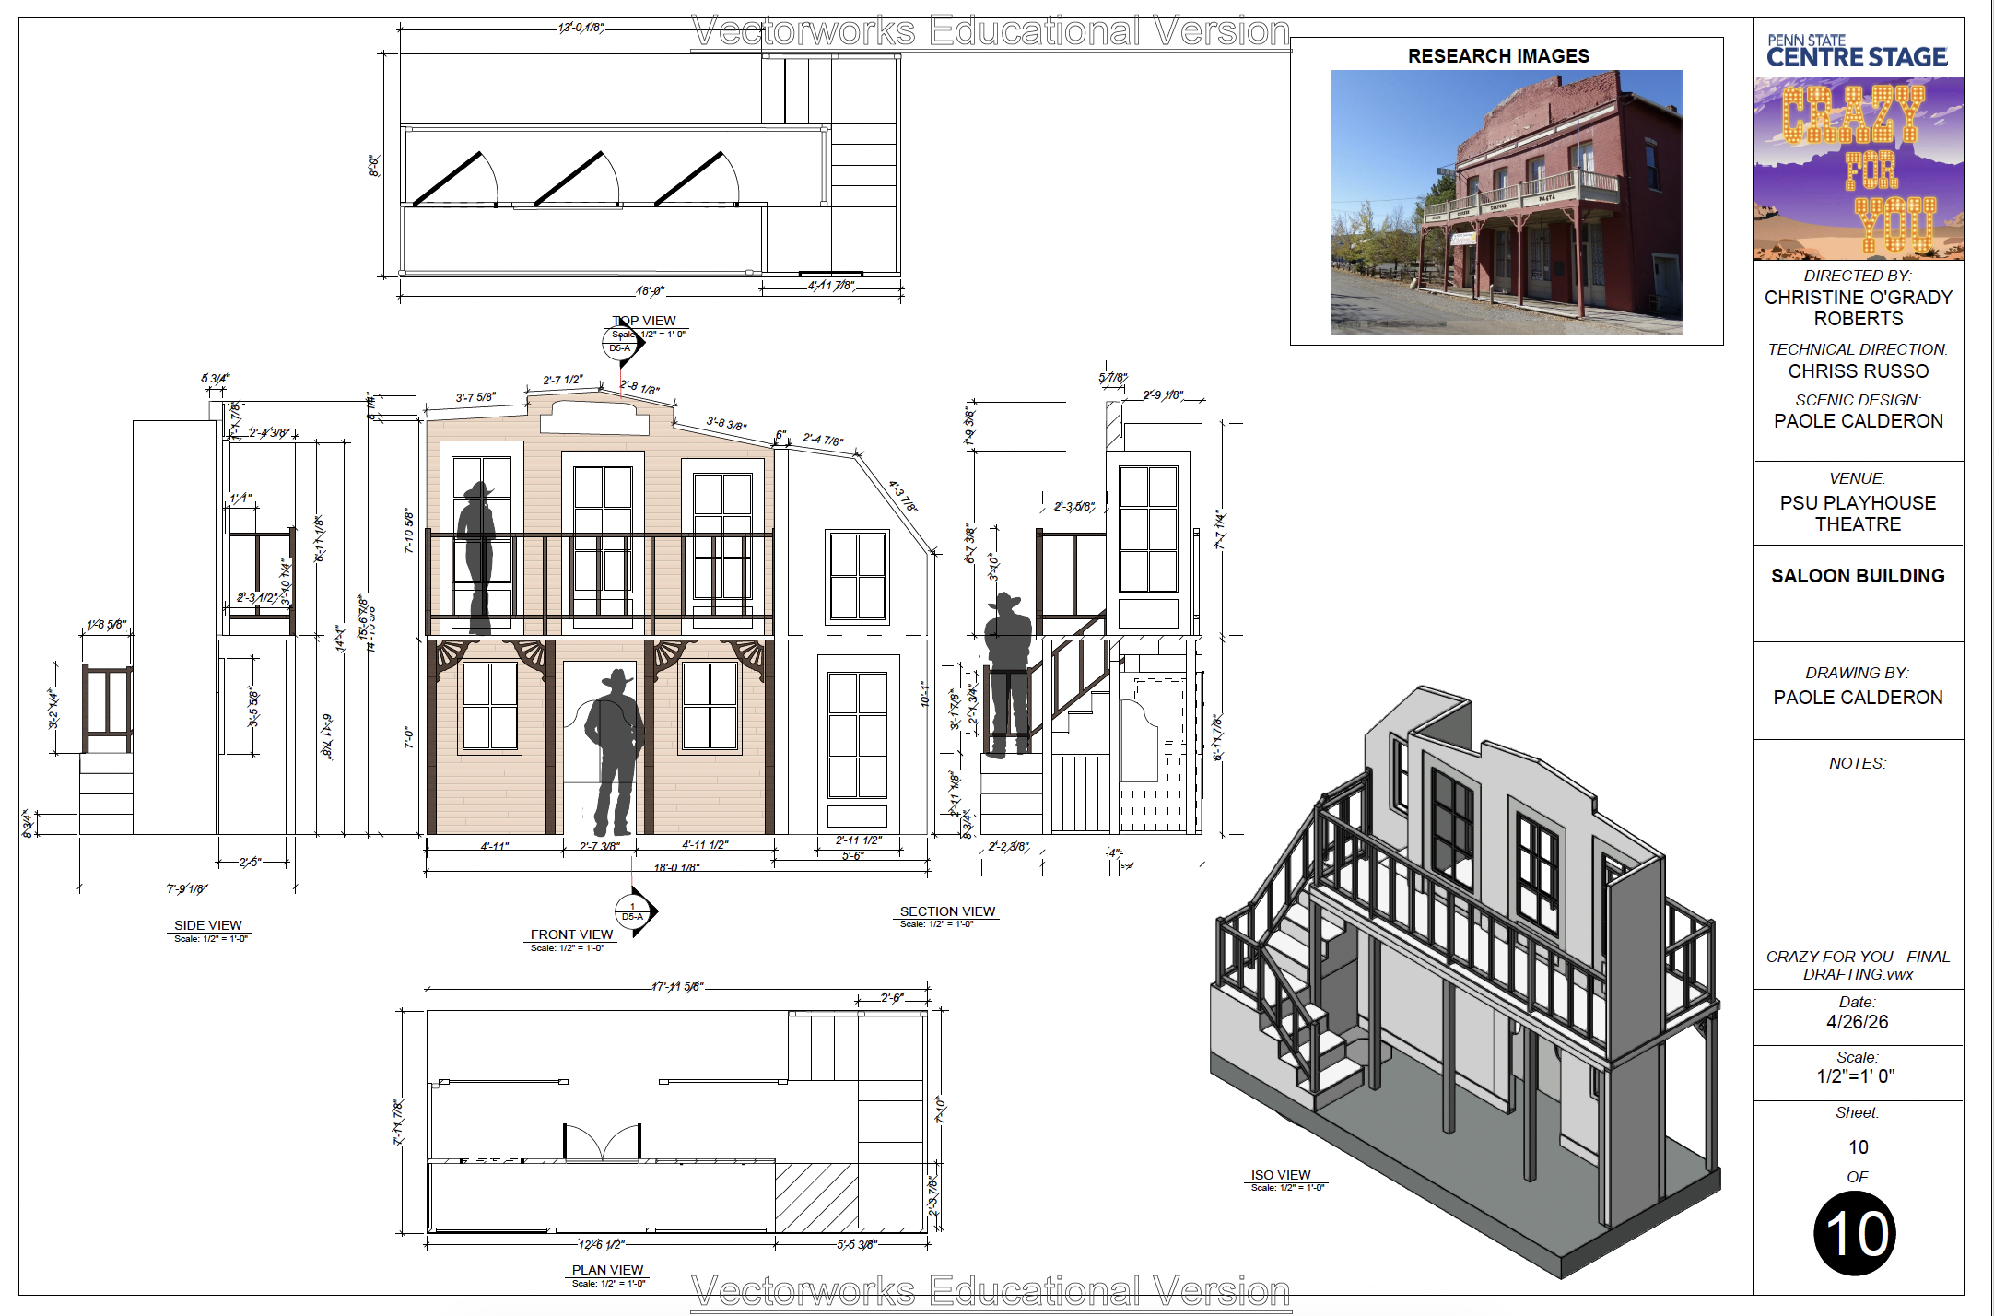
Task: Click the 3'-7 5/8" roofline dimension
Action: point(475,397)
